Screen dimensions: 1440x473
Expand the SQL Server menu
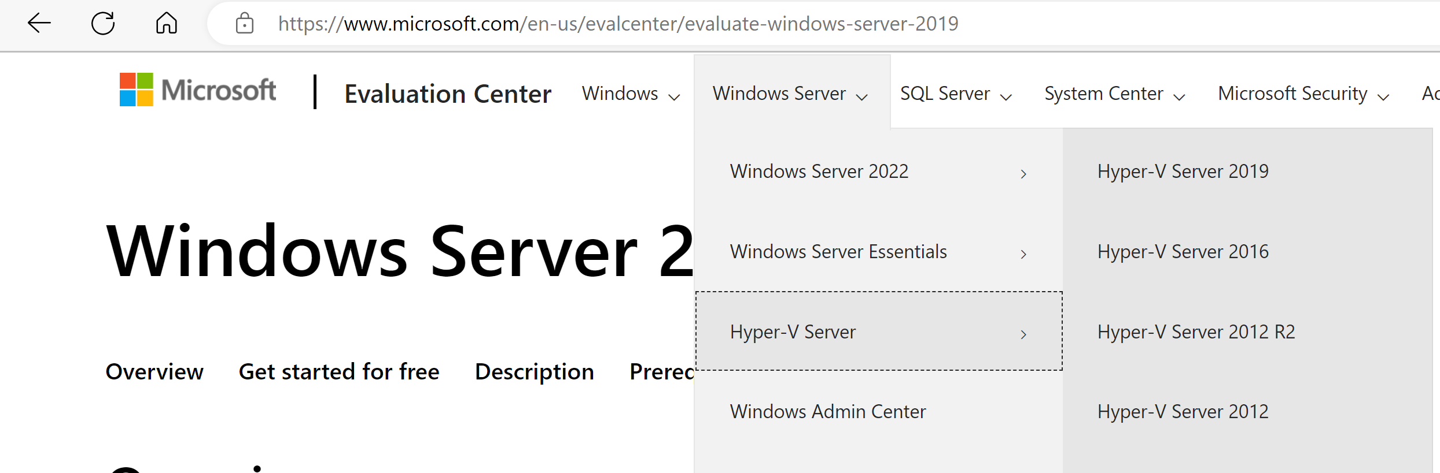coord(956,94)
